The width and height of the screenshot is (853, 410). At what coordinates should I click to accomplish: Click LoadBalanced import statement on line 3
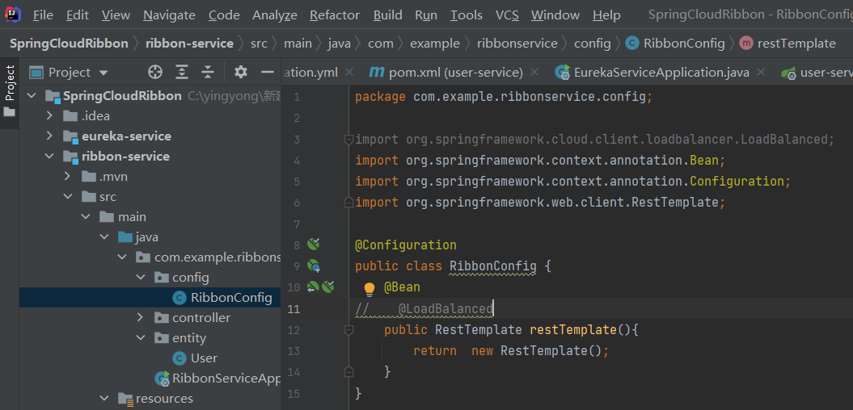pos(594,140)
